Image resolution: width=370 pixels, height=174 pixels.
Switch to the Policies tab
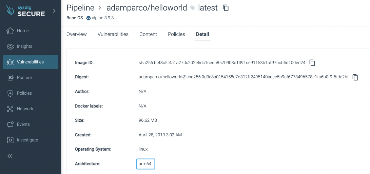(176, 34)
